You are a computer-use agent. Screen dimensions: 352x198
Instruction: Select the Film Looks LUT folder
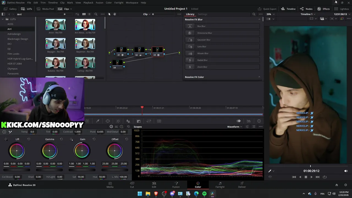[13, 54]
